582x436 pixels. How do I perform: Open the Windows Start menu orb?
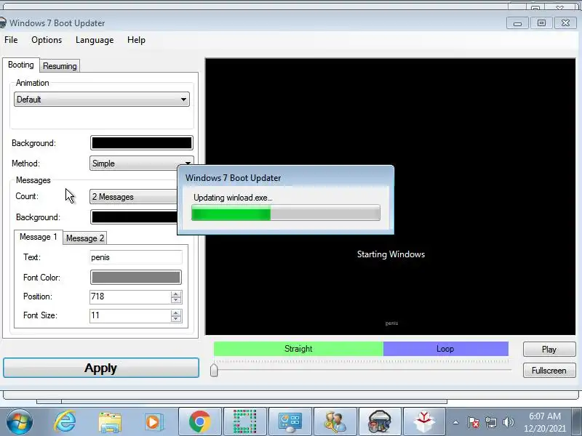coord(19,422)
